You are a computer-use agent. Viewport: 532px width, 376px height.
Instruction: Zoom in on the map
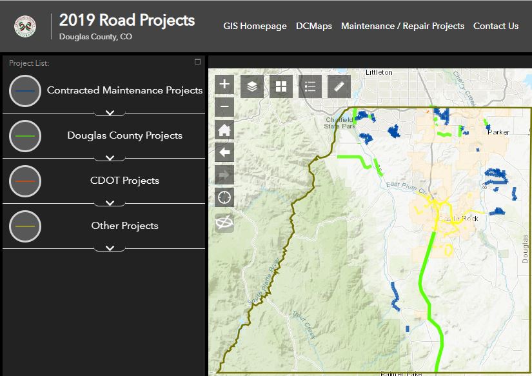(224, 84)
